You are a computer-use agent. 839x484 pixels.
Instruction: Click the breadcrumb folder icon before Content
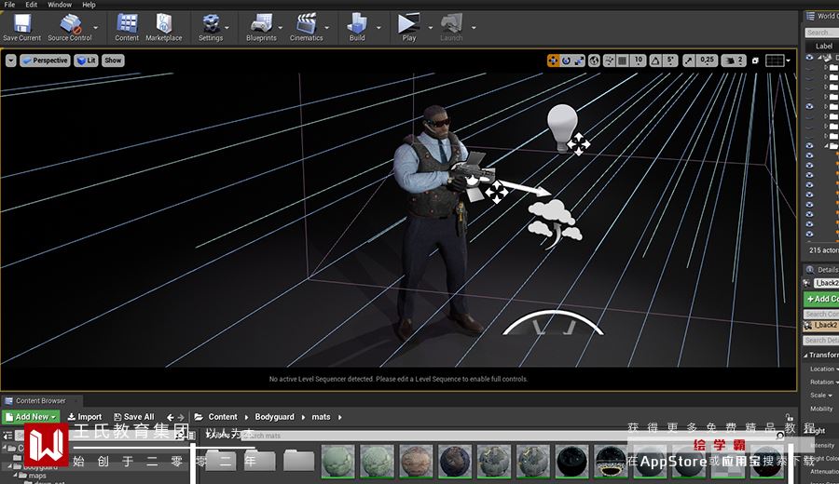point(199,417)
